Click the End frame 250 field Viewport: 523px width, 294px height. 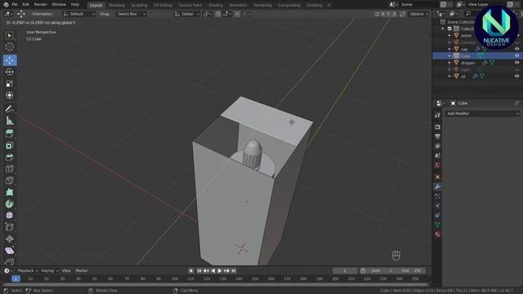[411, 270]
